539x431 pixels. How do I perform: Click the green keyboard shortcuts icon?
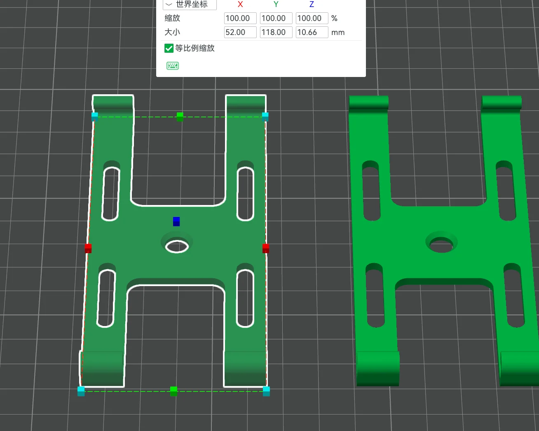[x=173, y=66]
